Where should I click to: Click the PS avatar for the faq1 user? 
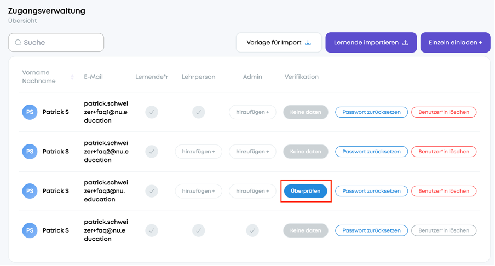click(30, 112)
